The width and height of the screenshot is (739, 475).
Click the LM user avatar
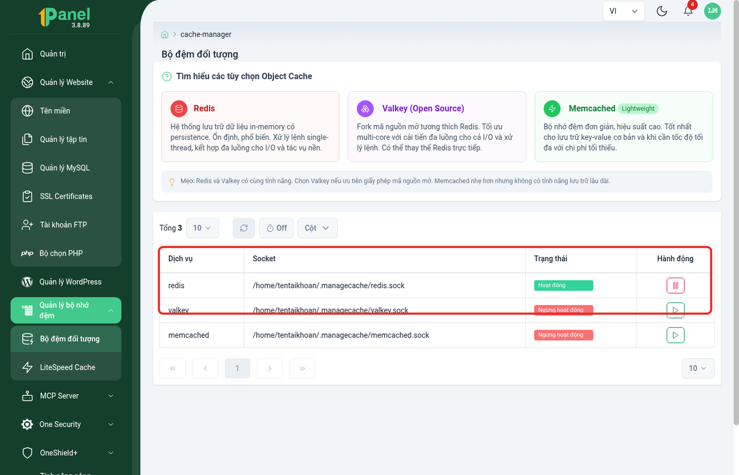(x=713, y=11)
